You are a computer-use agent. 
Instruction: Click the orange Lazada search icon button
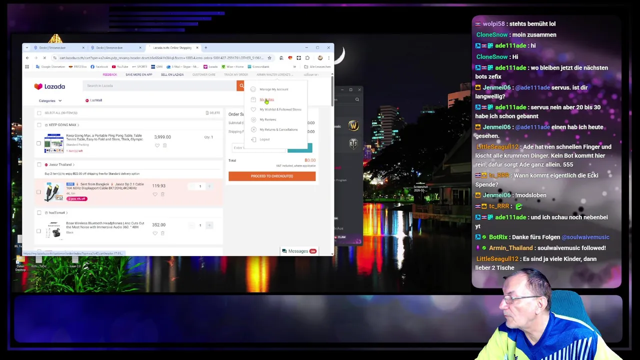240,85
